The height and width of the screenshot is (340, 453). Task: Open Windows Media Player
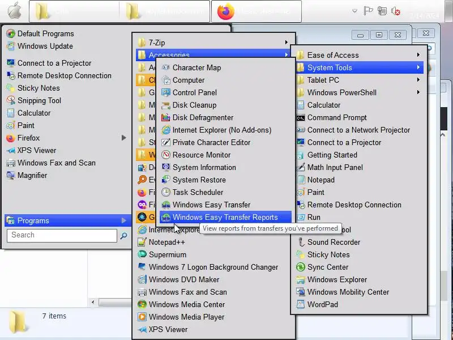214,317
